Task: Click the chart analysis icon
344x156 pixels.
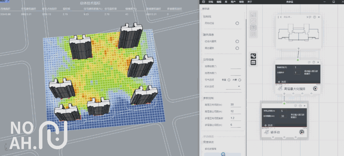Action: coord(253,56)
